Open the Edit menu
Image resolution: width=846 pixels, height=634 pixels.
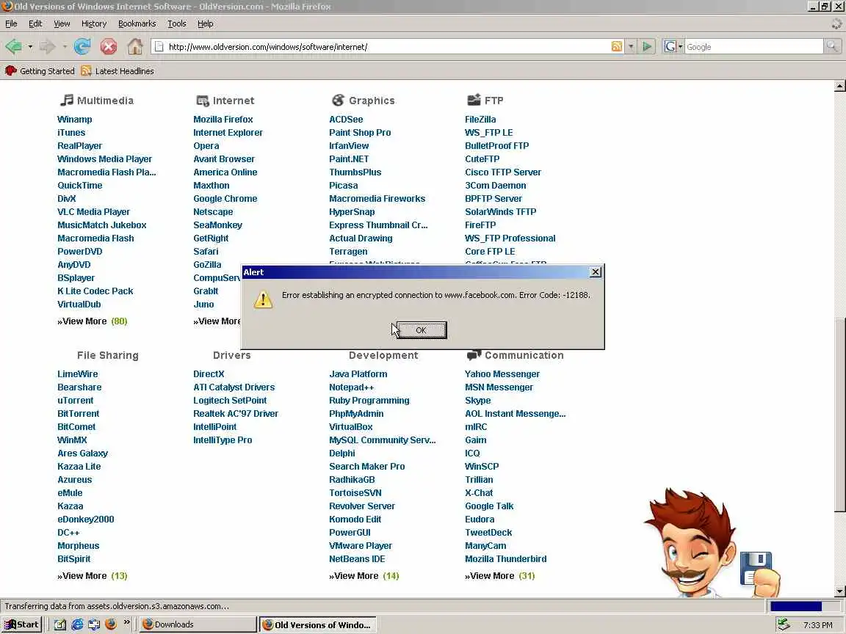(x=35, y=23)
